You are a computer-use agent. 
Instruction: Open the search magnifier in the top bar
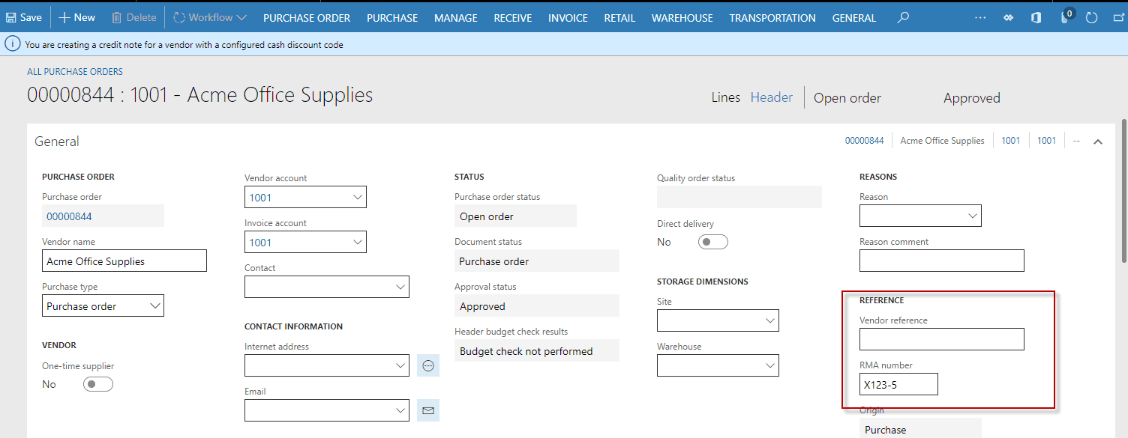coord(902,16)
